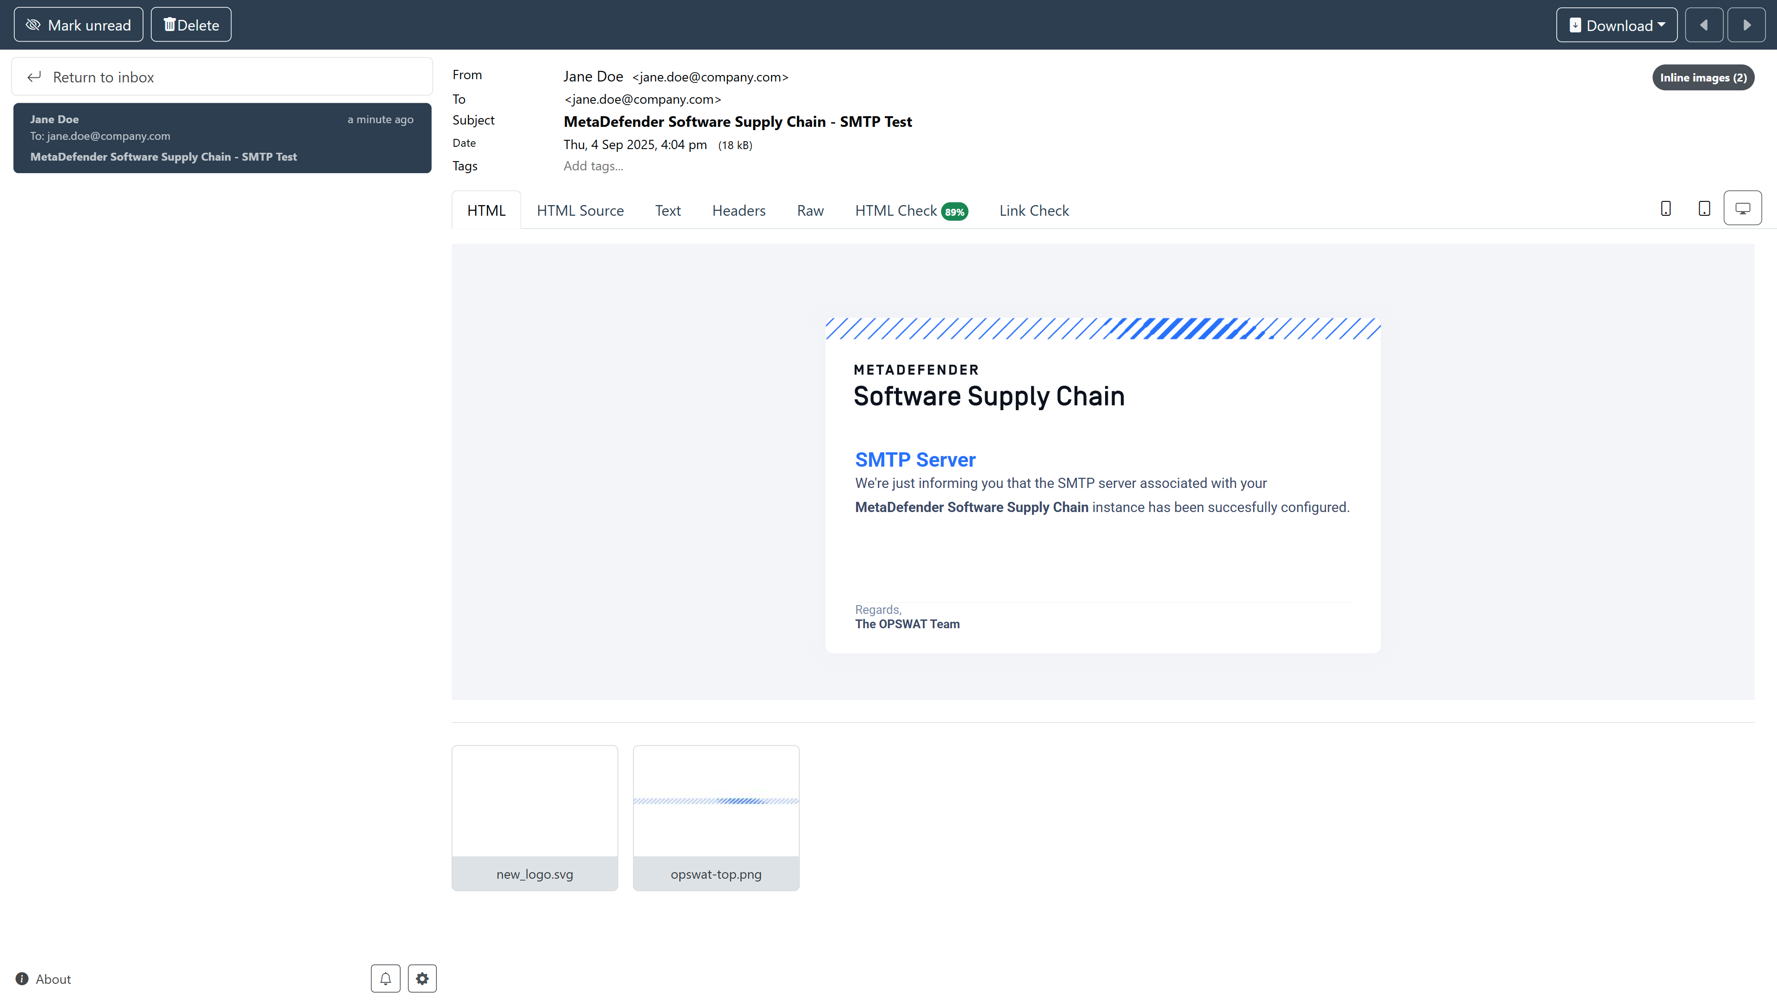Viewport: 1777px width, 1000px height.
Task: Switch to the Headers tab
Action: [738, 211]
